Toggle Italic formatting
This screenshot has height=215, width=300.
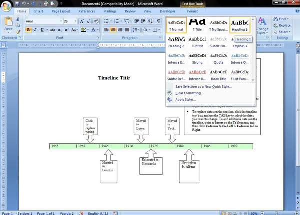pos(35,30)
